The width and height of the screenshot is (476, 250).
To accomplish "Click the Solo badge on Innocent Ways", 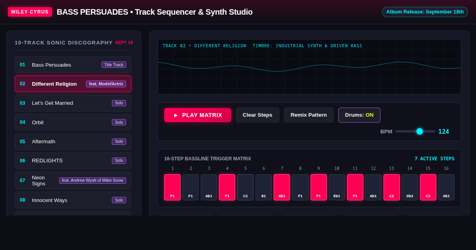I will tap(119, 200).
